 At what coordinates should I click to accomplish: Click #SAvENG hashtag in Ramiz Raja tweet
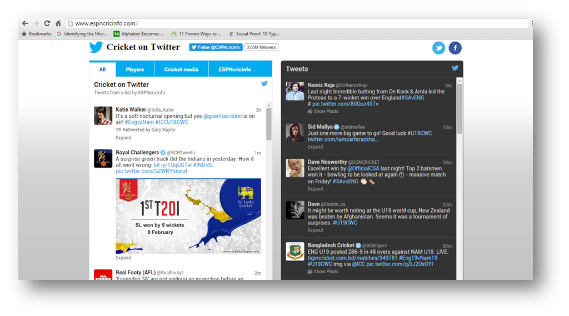pos(413,98)
